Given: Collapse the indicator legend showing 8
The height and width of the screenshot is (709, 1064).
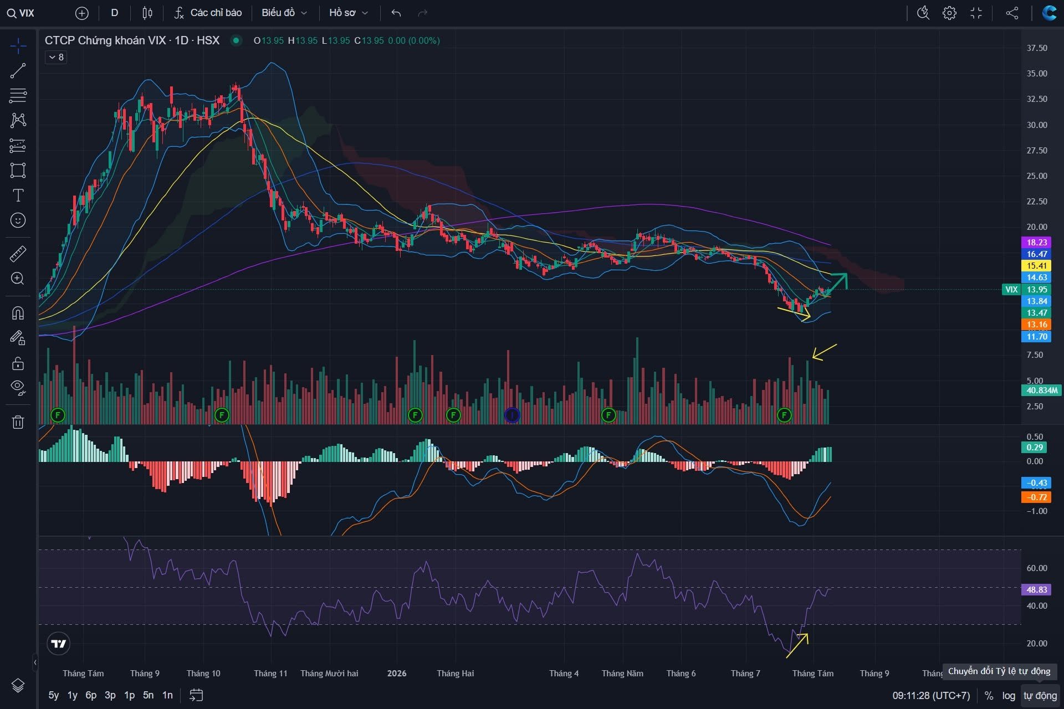Looking at the screenshot, I should pyautogui.click(x=56, y=57).
